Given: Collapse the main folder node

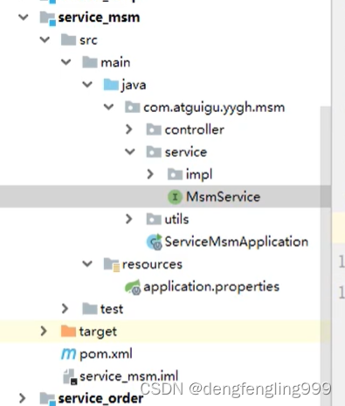Looking at the screenshot, I should [66, 62].
